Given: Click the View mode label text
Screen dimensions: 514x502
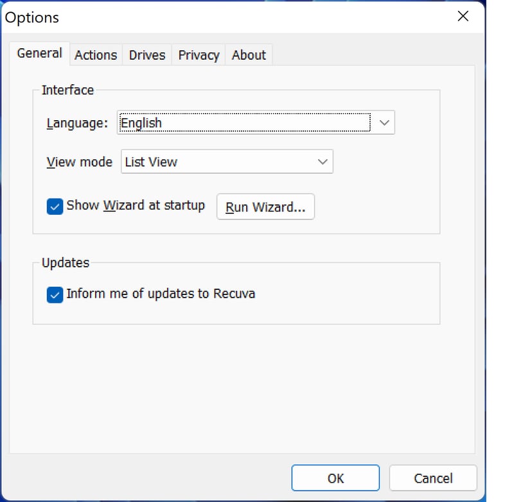Looking at the screenshot, I should (x=80, y=162).
